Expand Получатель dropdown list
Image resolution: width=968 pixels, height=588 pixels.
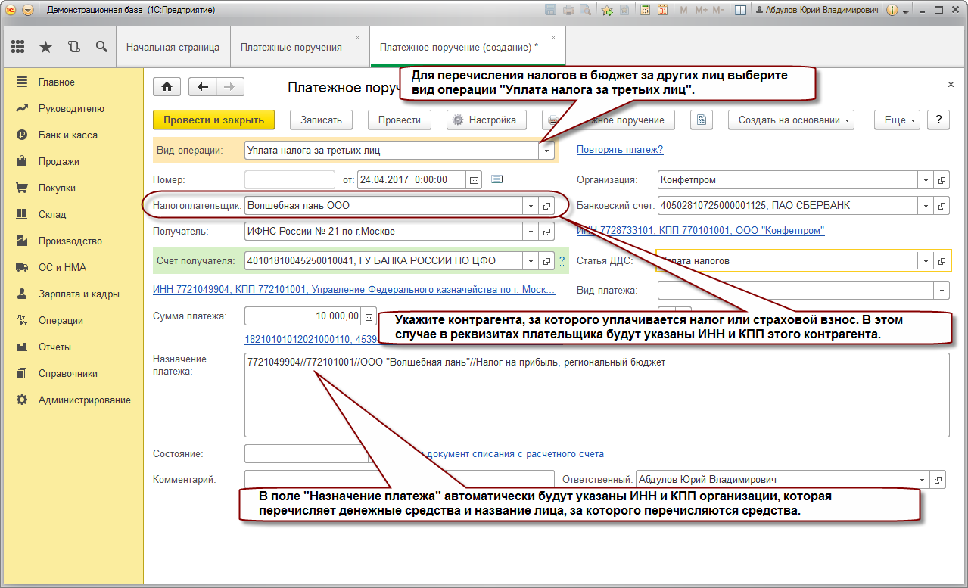point(531,232)
